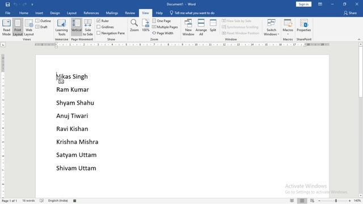Screen dimensions: 363x204
Task: Click the zoom in plus button
Action: point(349,201)
